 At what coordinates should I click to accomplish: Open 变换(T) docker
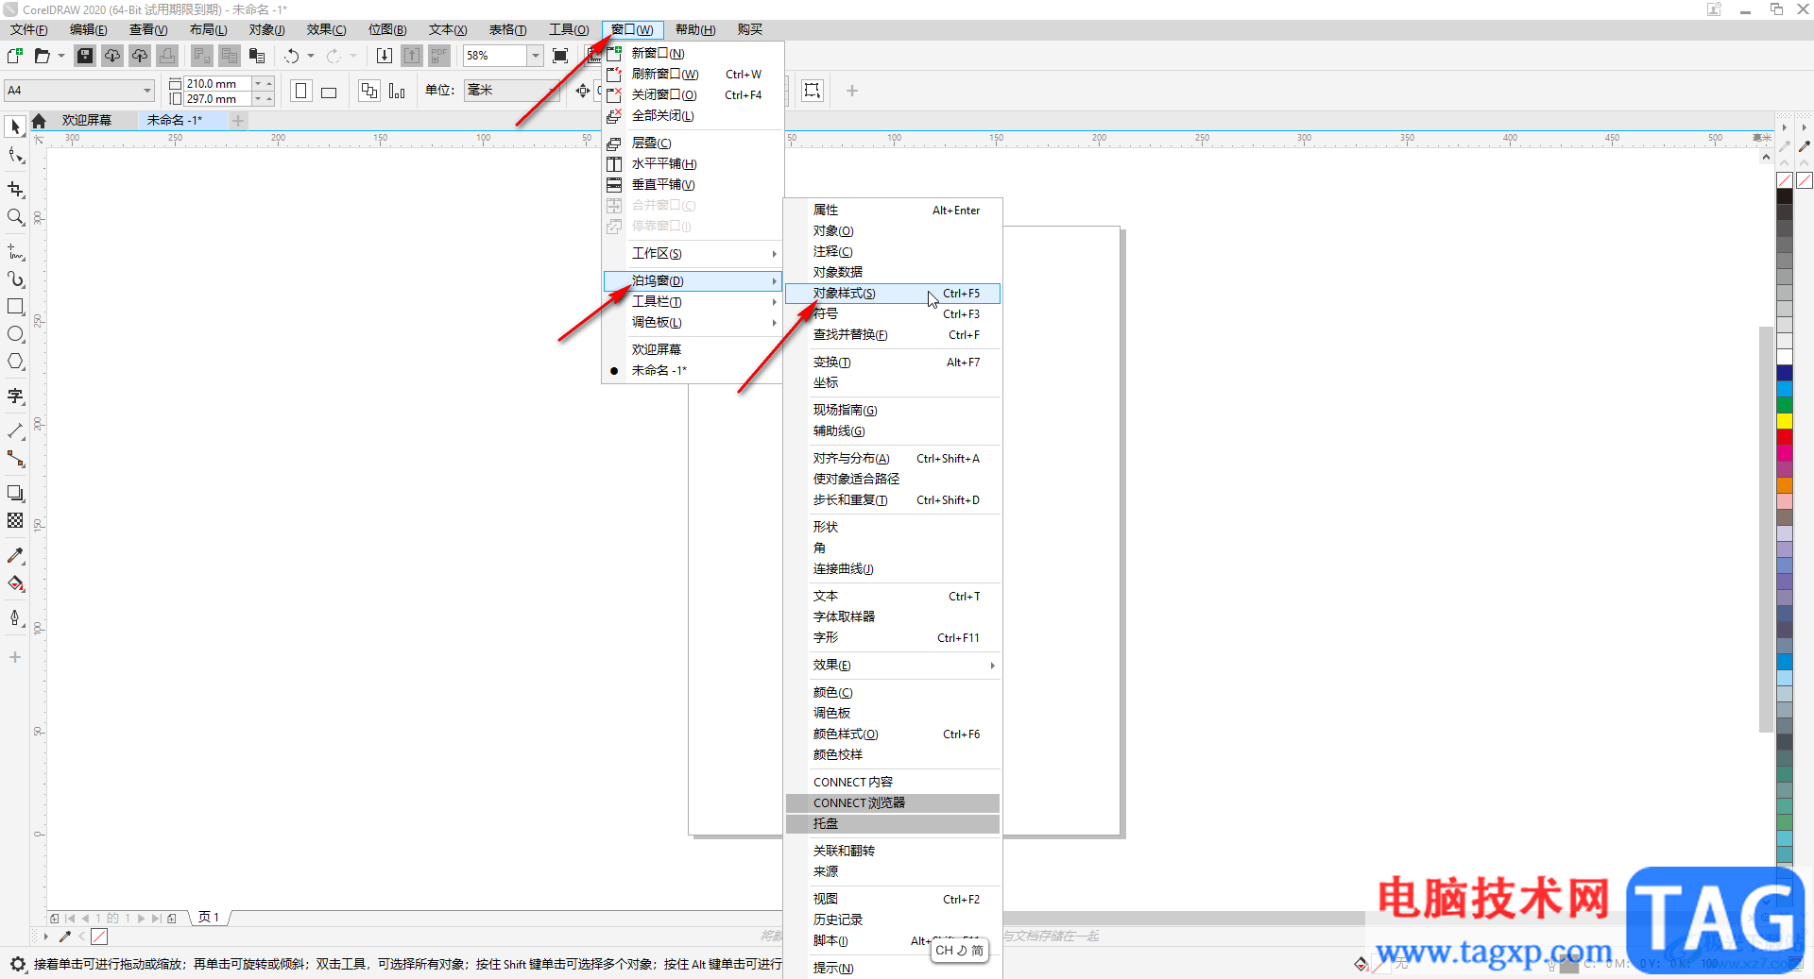point(893,363)
